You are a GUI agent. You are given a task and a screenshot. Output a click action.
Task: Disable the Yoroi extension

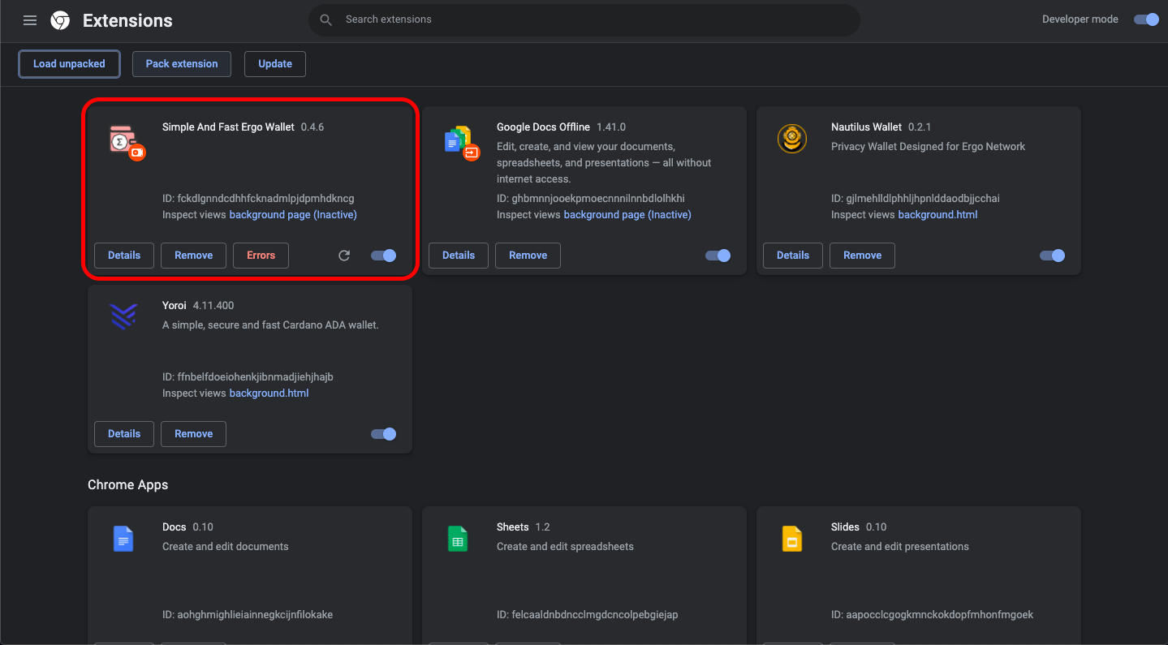point(384,434)
